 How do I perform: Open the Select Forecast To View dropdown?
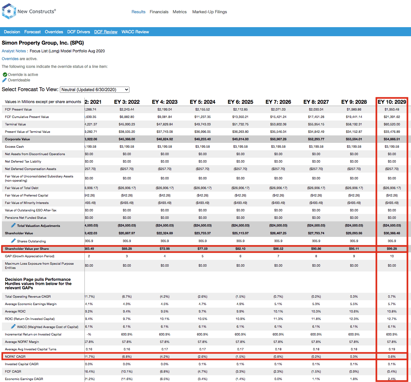click(x=95, y=90)
